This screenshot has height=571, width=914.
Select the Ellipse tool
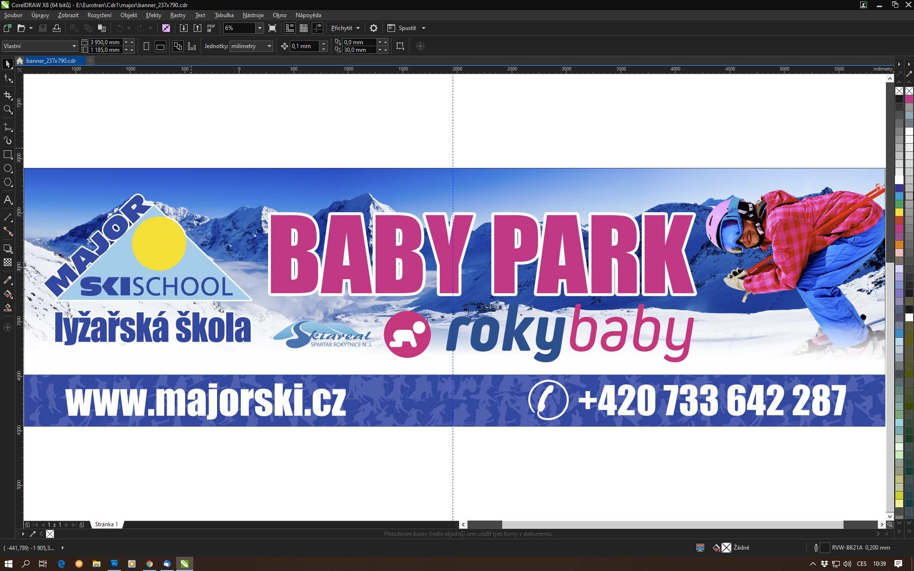[8, 168]
